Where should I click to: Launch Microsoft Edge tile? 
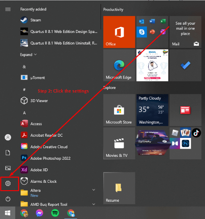tap(119, 65)
